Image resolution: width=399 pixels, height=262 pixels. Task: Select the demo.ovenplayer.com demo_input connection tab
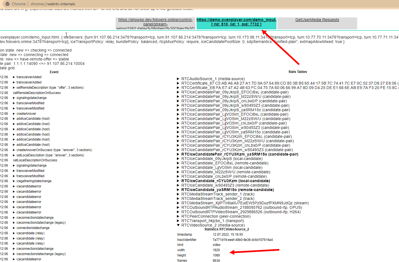236,22
